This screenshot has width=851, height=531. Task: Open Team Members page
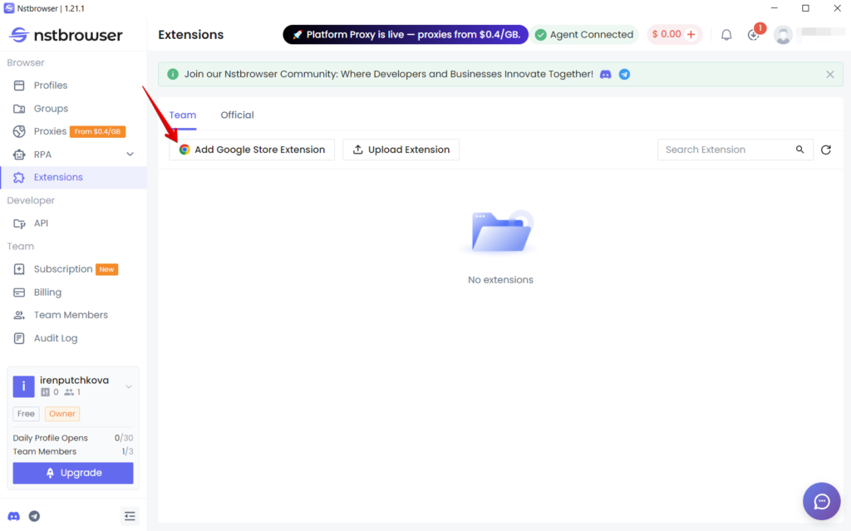tap(71, 315)
